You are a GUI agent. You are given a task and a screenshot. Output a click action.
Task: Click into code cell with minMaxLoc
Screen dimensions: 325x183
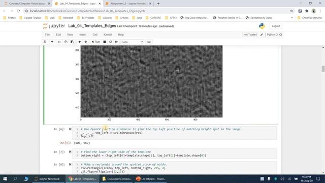[x=175, y=133]
